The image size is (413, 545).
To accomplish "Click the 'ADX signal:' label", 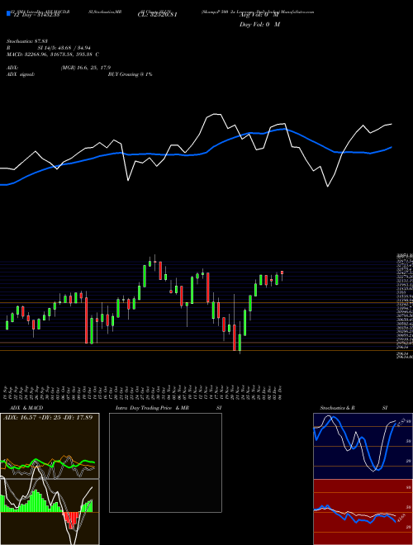I will [x=21, y=74].
